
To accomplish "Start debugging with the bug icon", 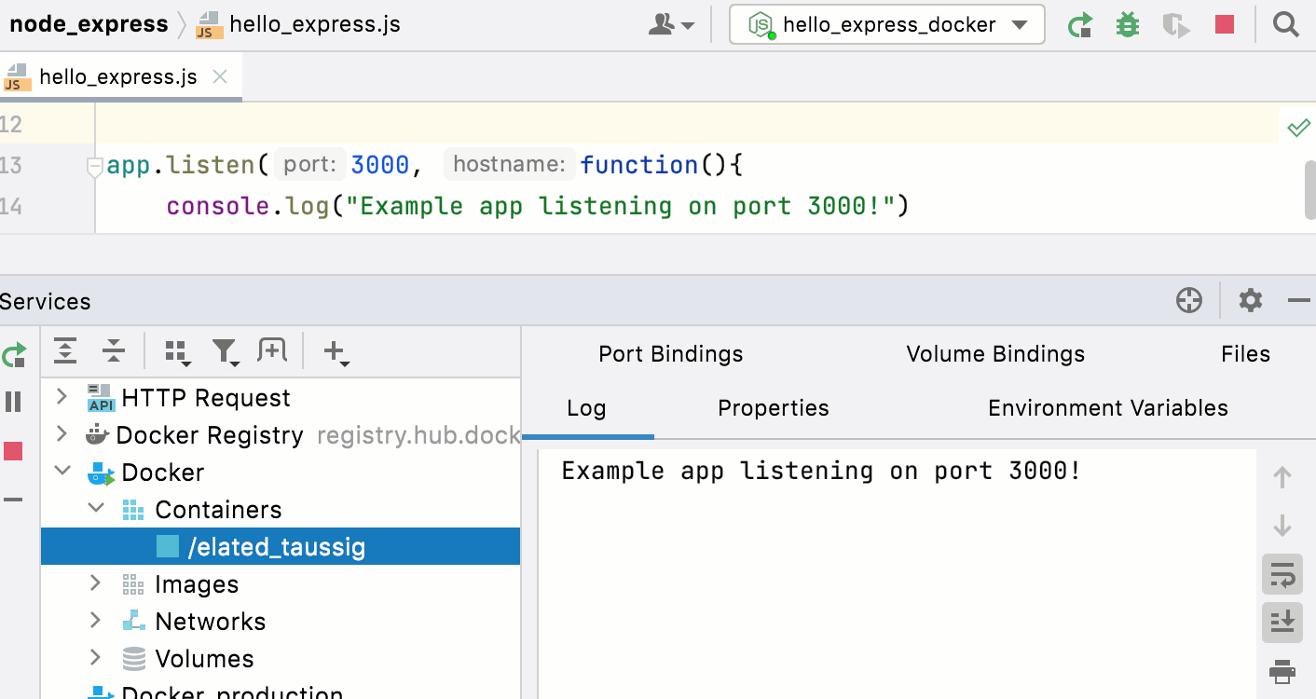I will click(x=1127, y=24).
